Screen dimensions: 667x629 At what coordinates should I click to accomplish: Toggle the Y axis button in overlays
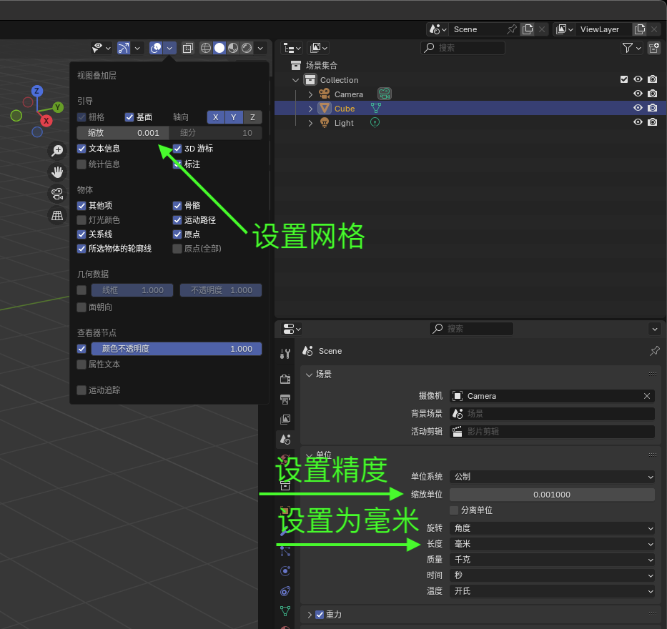(x=234, y=117)
